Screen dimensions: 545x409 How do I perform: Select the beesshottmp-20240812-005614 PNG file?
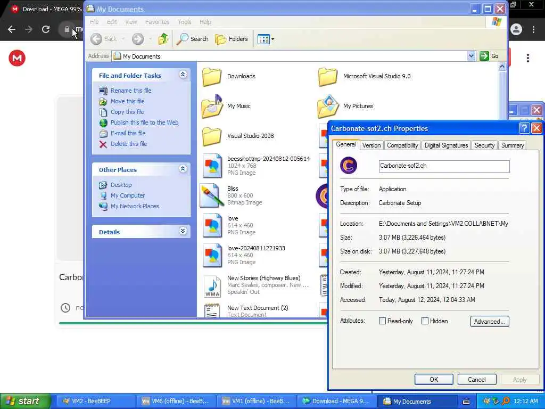tap(212, 166)
